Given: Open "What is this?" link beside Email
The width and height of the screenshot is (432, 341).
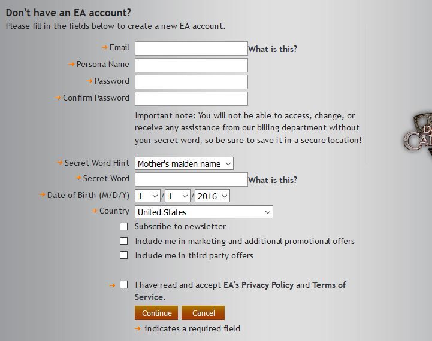Looking at the screenshot, I should click(273, 49).
